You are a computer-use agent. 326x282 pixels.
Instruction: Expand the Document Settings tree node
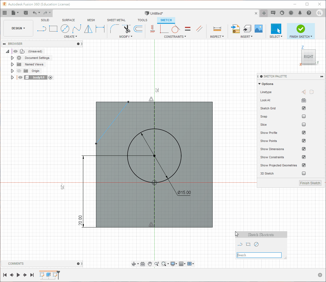(x=12, y=58)
